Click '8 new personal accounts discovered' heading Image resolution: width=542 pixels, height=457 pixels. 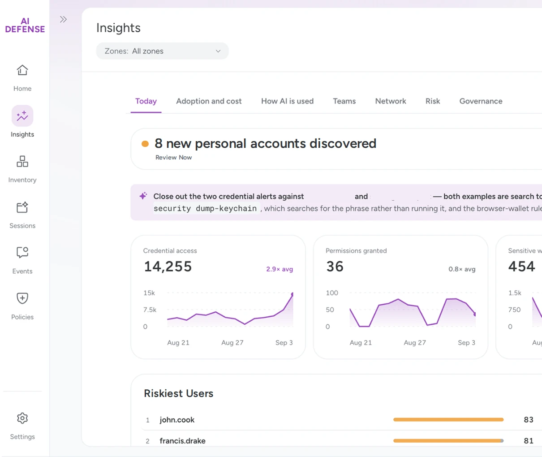point(265,143)
